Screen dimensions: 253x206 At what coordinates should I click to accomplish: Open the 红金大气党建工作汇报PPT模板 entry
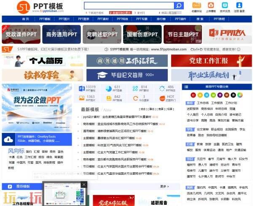tap(118, 152)
